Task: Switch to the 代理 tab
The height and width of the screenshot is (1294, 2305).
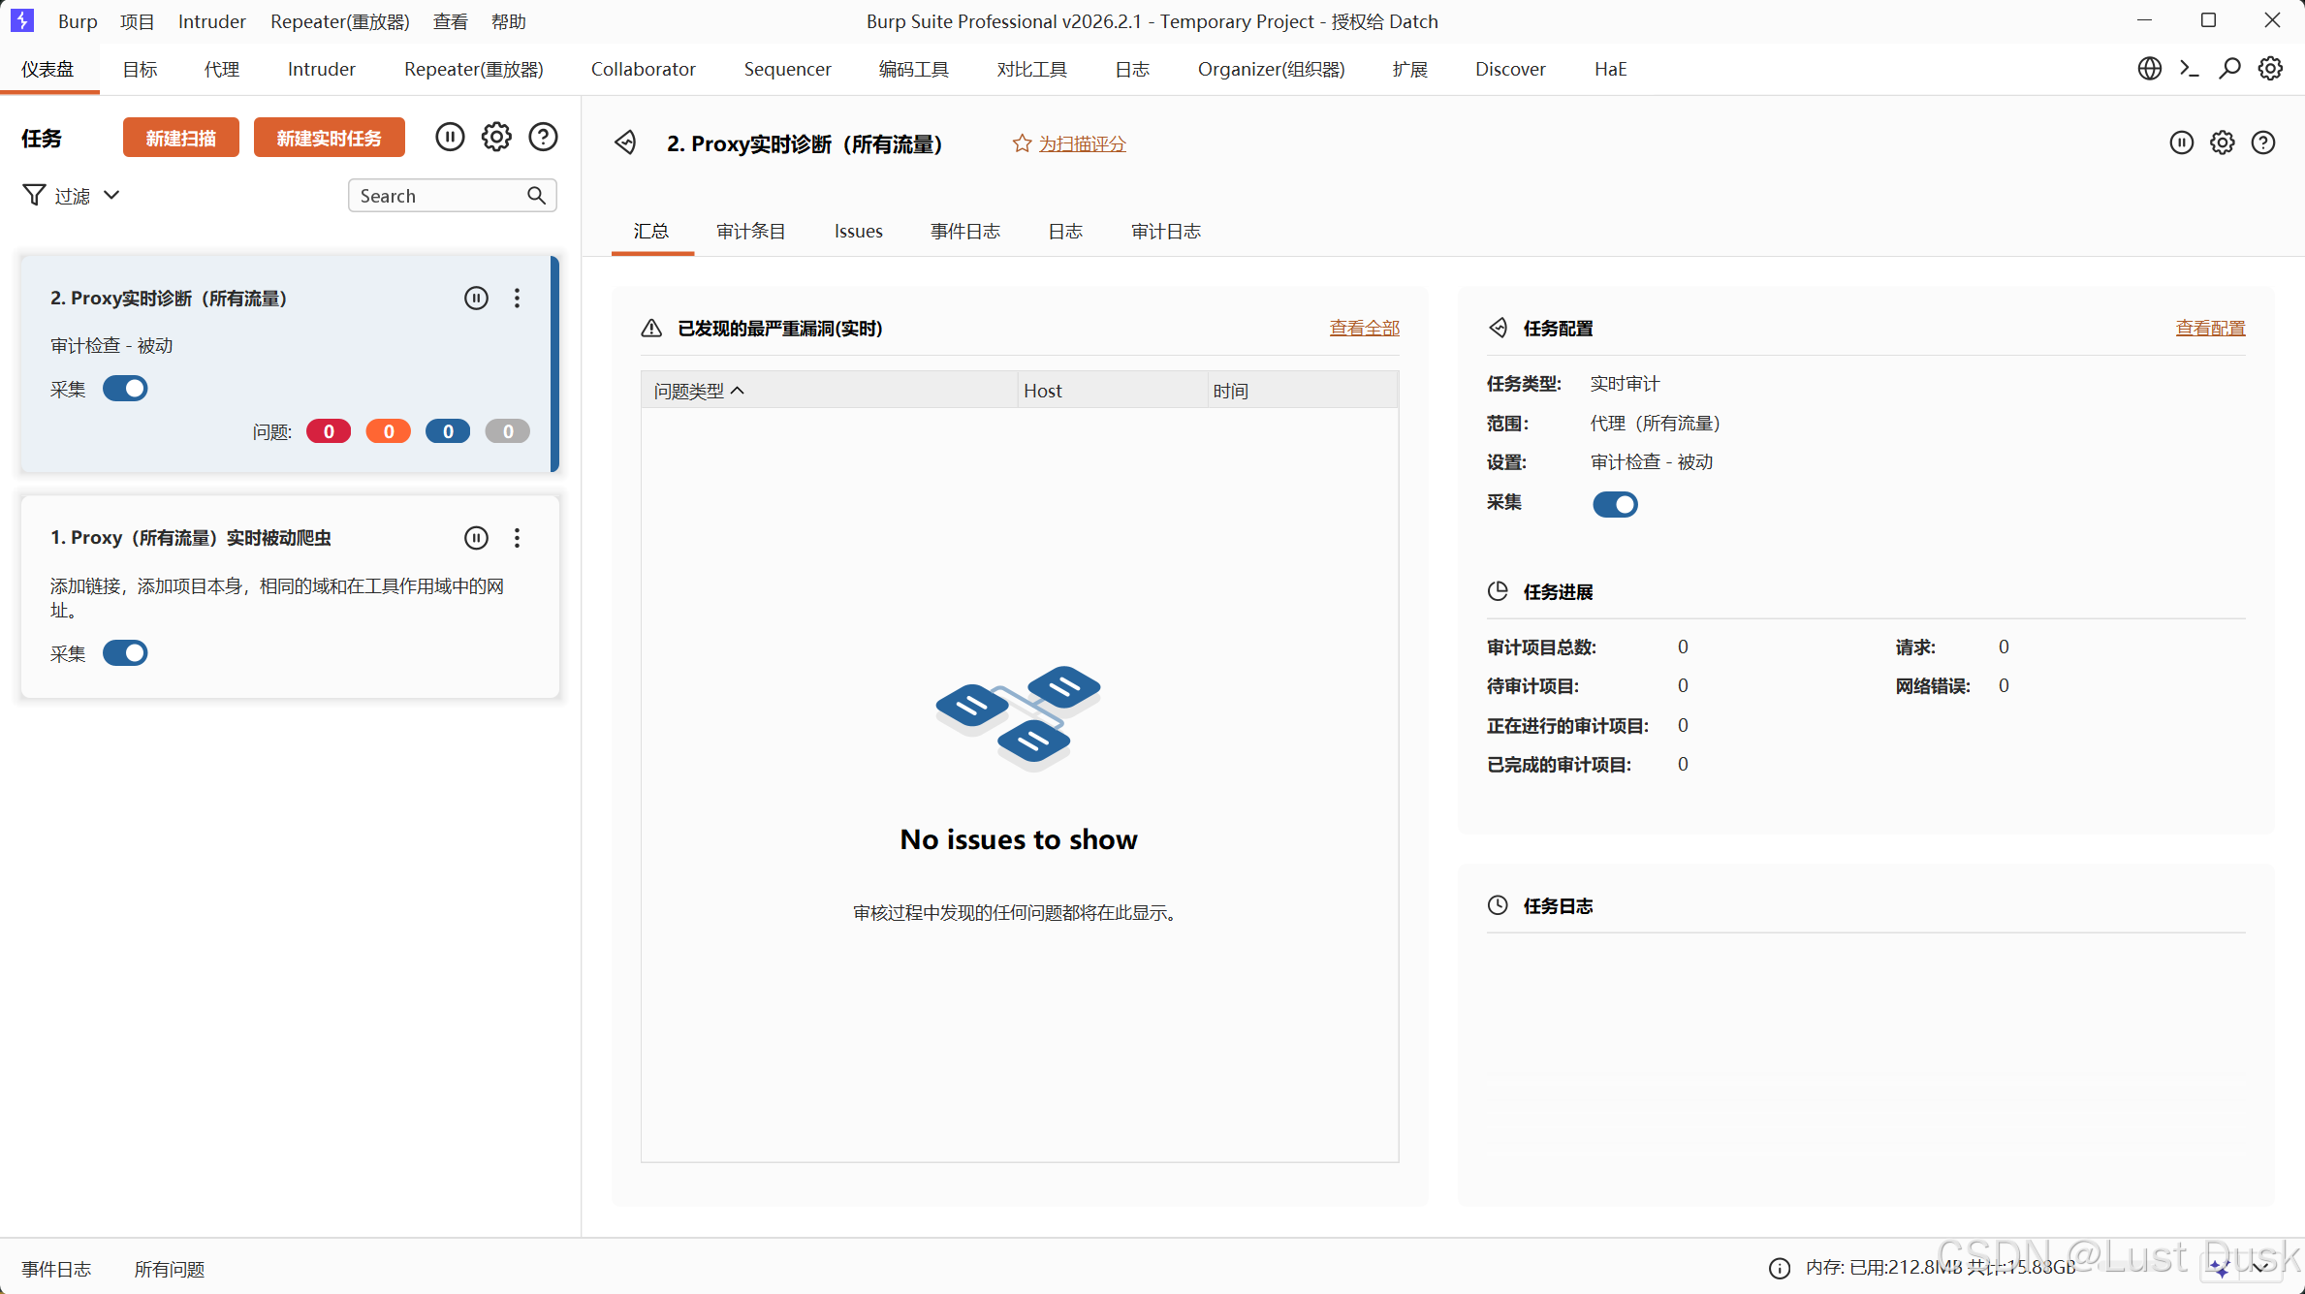Action: [x=222, y=69]
